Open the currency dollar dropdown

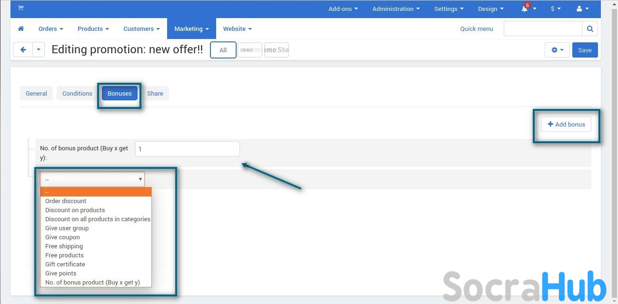click(x=555, y=9)
